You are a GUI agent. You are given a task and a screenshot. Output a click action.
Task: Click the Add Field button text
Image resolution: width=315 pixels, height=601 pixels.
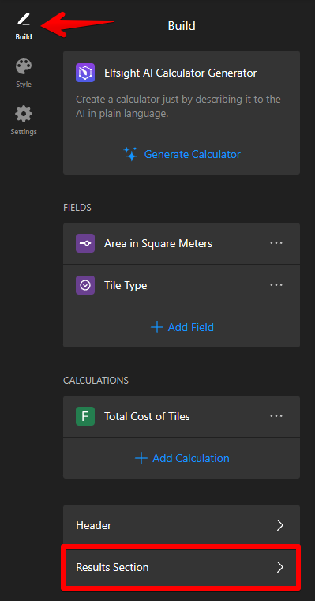point(191,327)
